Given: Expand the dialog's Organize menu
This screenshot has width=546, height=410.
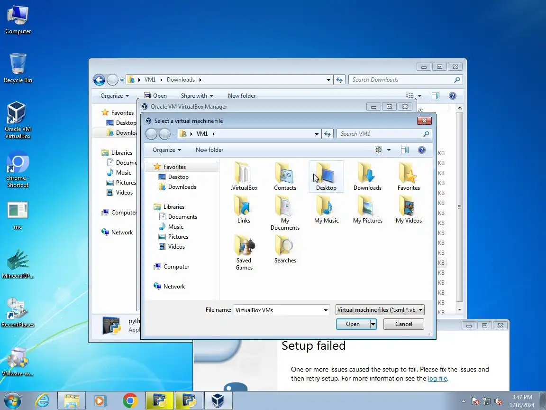Looking at the screenshot, I should pyautogui.click(x=167, y=150).
